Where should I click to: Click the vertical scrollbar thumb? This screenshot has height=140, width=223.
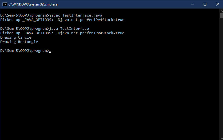click(221, 16)
